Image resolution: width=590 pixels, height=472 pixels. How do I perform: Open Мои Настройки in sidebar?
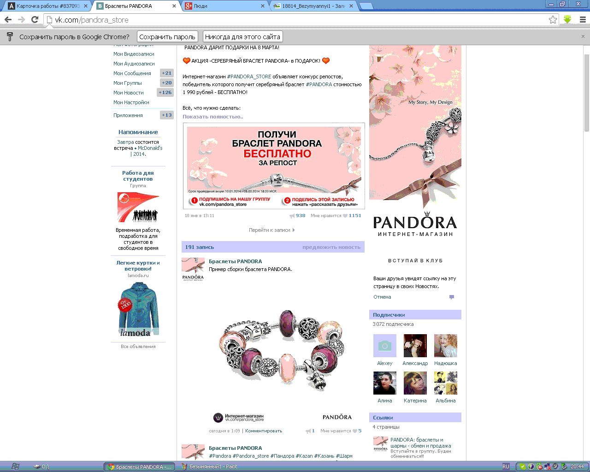coord(131,102)
